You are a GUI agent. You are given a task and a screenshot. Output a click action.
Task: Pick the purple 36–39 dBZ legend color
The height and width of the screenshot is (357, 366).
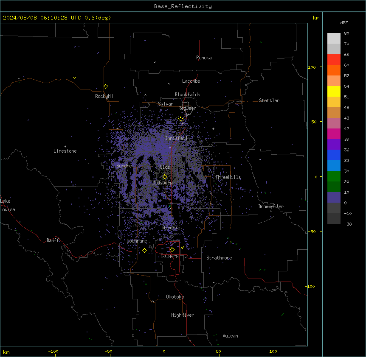pos(334,144)
